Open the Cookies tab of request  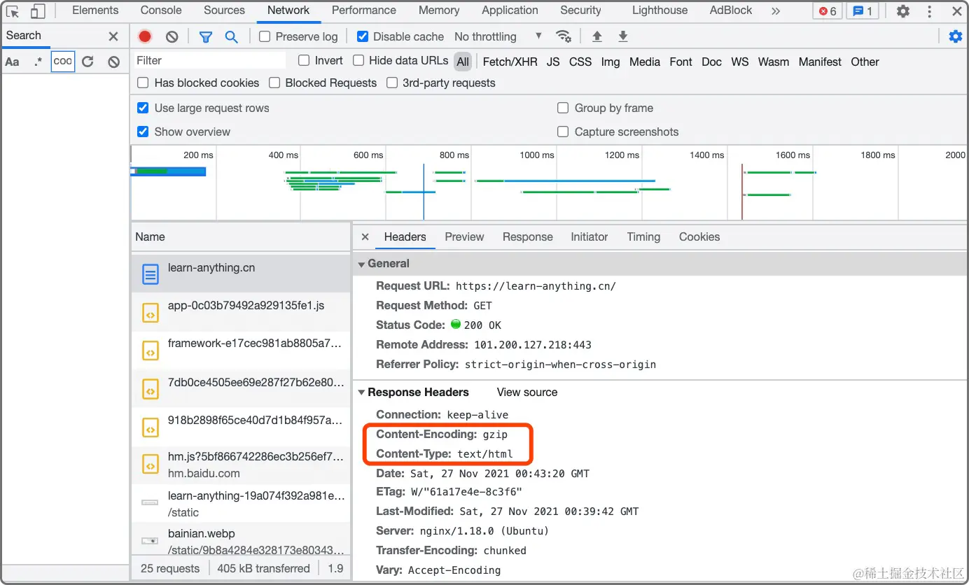coord(699,237)
